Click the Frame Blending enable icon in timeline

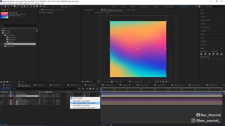90,89
